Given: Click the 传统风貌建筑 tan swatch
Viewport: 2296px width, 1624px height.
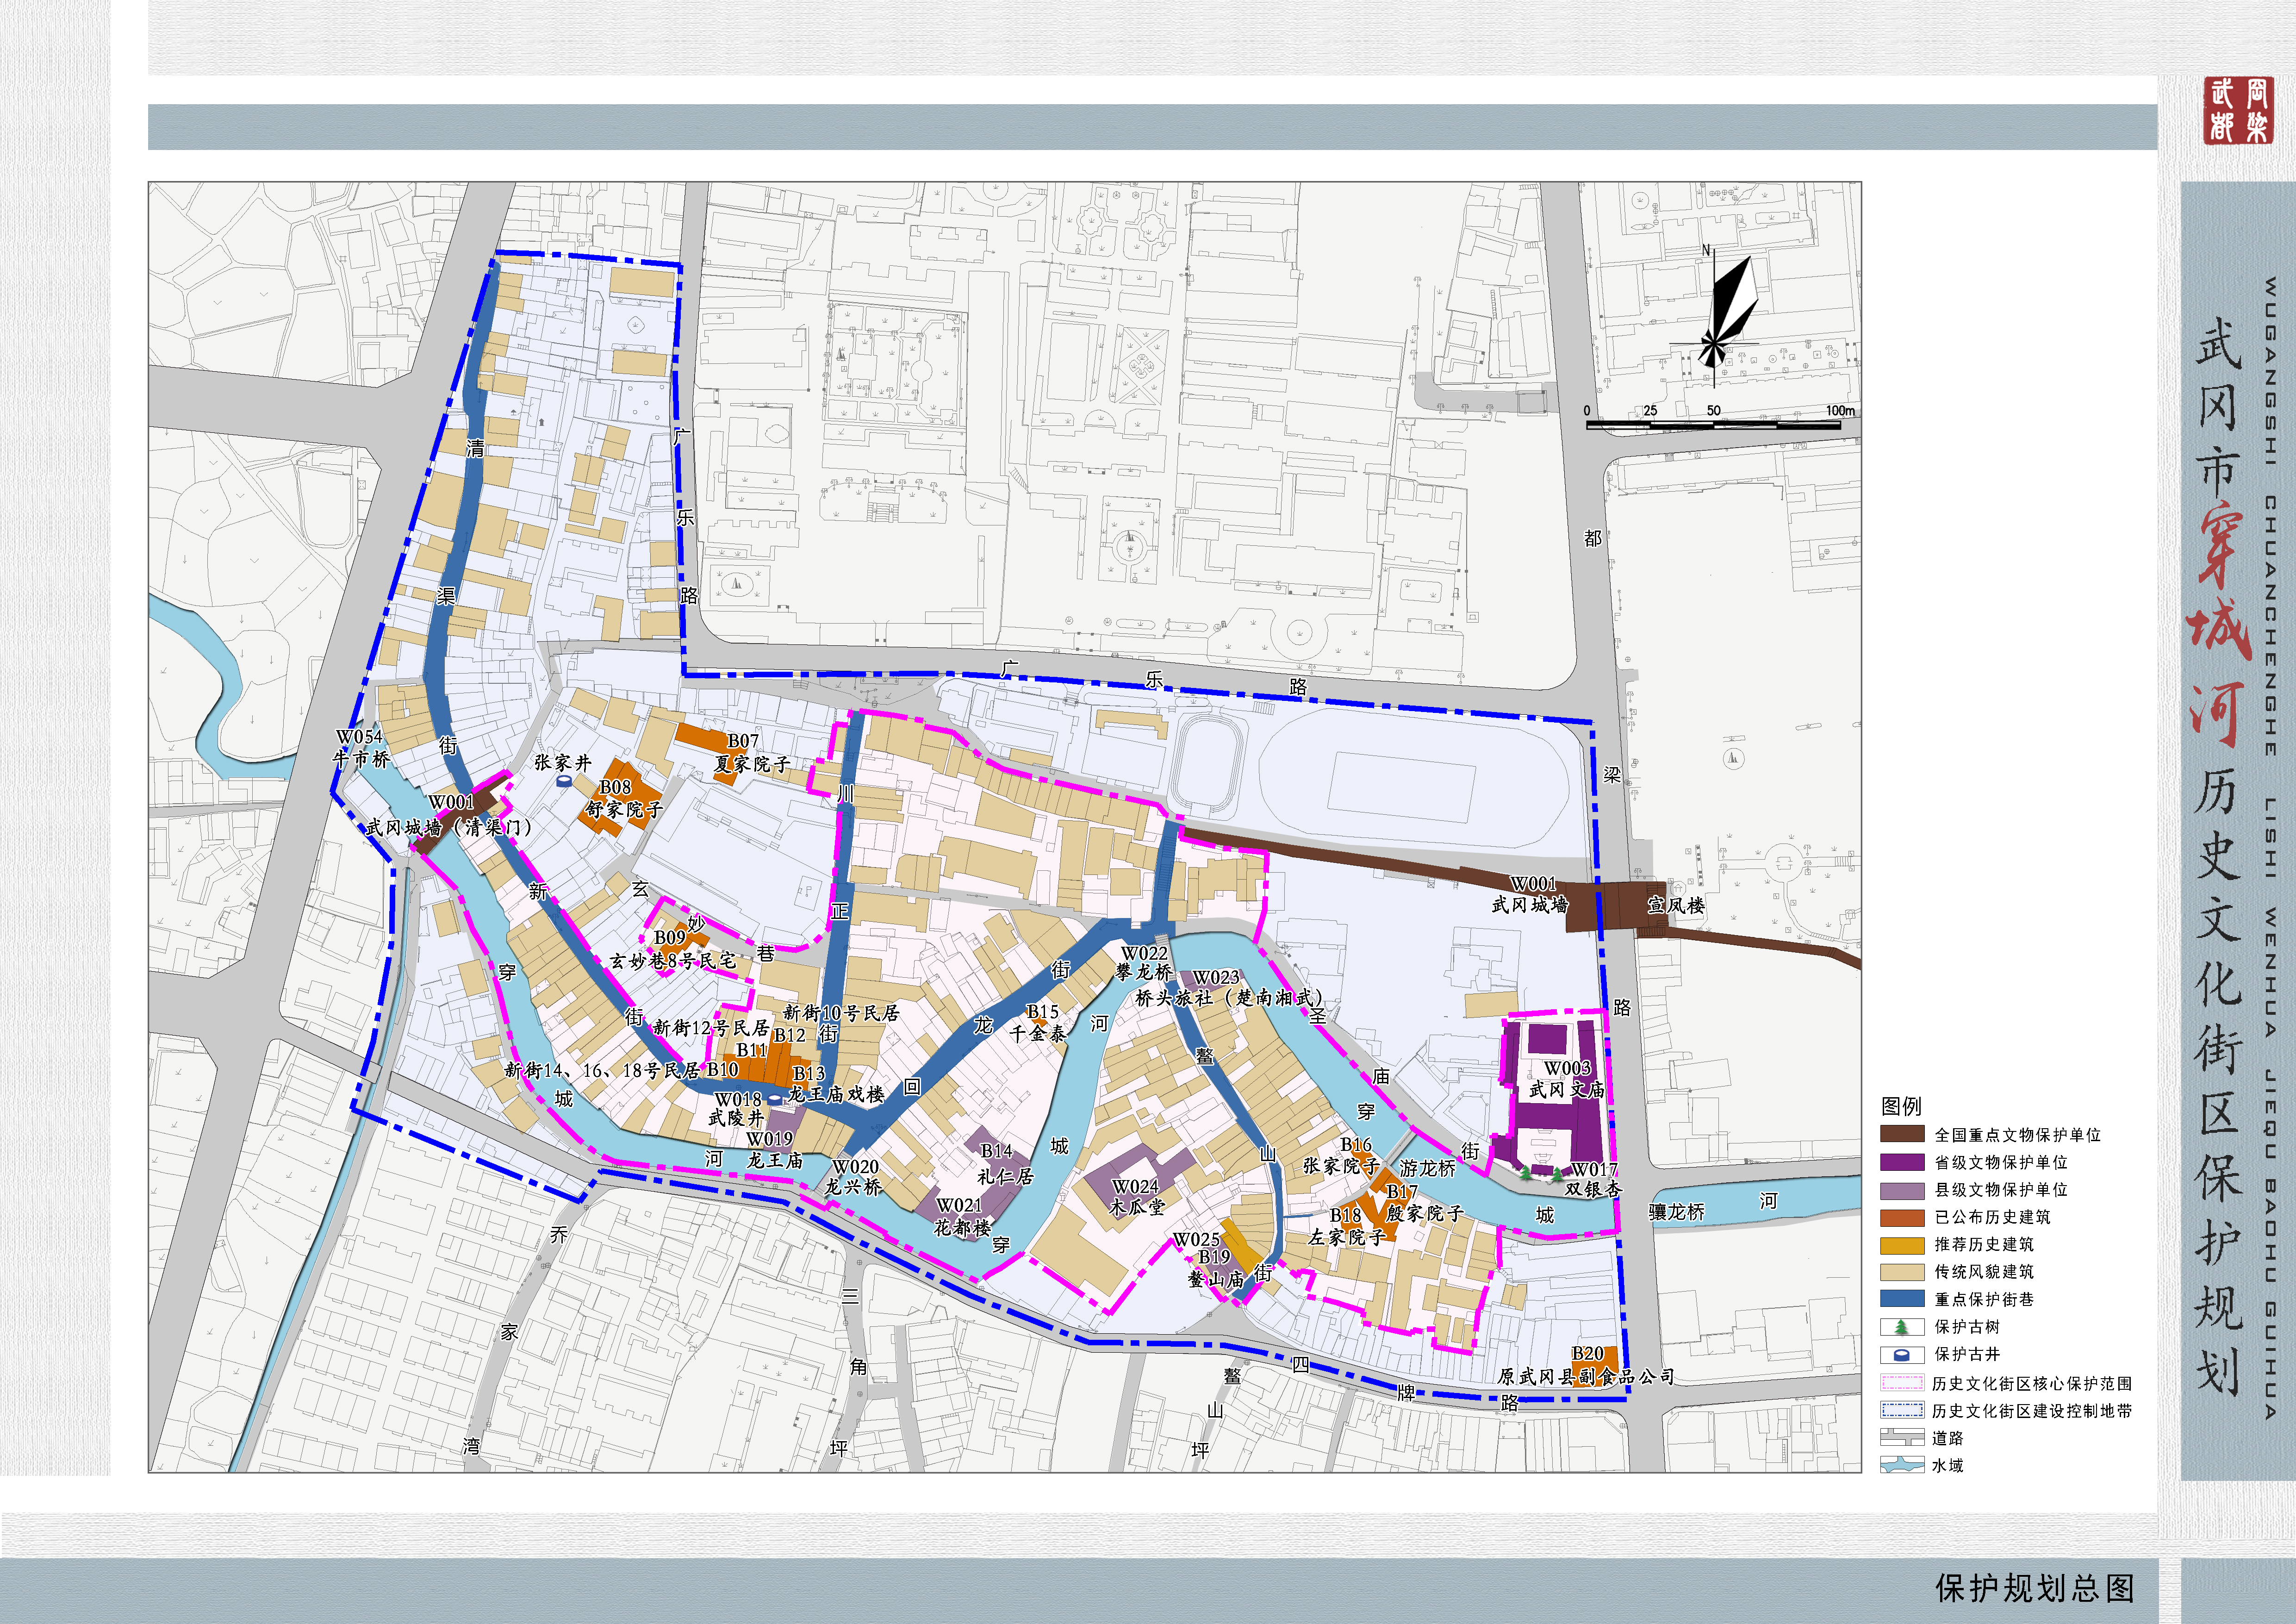Looking at the screenshot, I should pyautogui.click(x=1902, y=1272).
